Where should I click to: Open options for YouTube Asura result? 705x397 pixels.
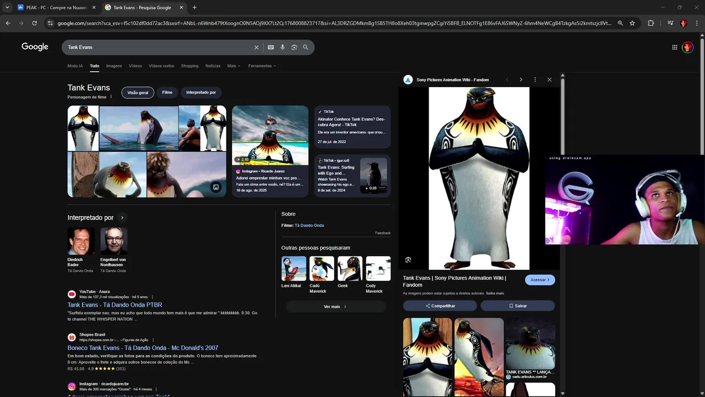153,297
